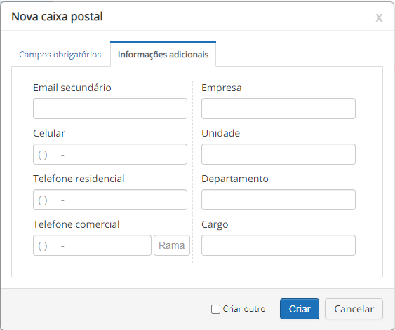Screen dimensions: 395x330
Task: Select the Informações adicionais tab
Action: click(x=163, y=55)
